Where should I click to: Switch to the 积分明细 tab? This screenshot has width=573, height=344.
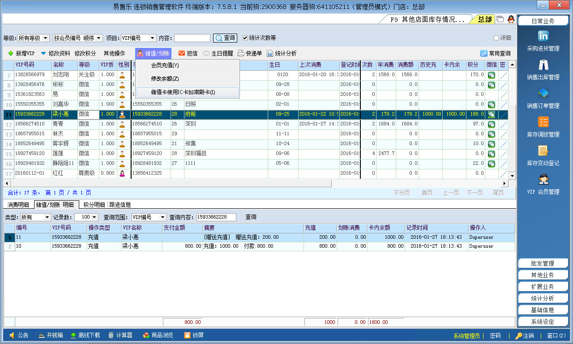tap(94, 205)
